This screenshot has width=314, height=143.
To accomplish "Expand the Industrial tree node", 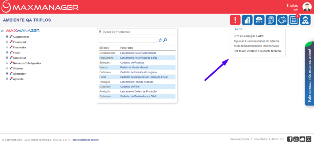I will 7,58.
